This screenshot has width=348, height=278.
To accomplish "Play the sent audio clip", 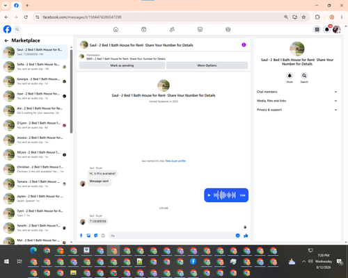I will coord(209,195).
